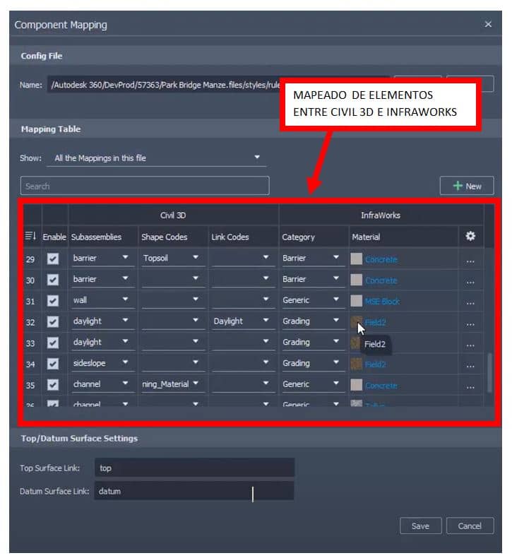Toggle Enable checkbox on row 33
Screen dimensions: 512x558
pyautogui.click(x=53, y=343)
